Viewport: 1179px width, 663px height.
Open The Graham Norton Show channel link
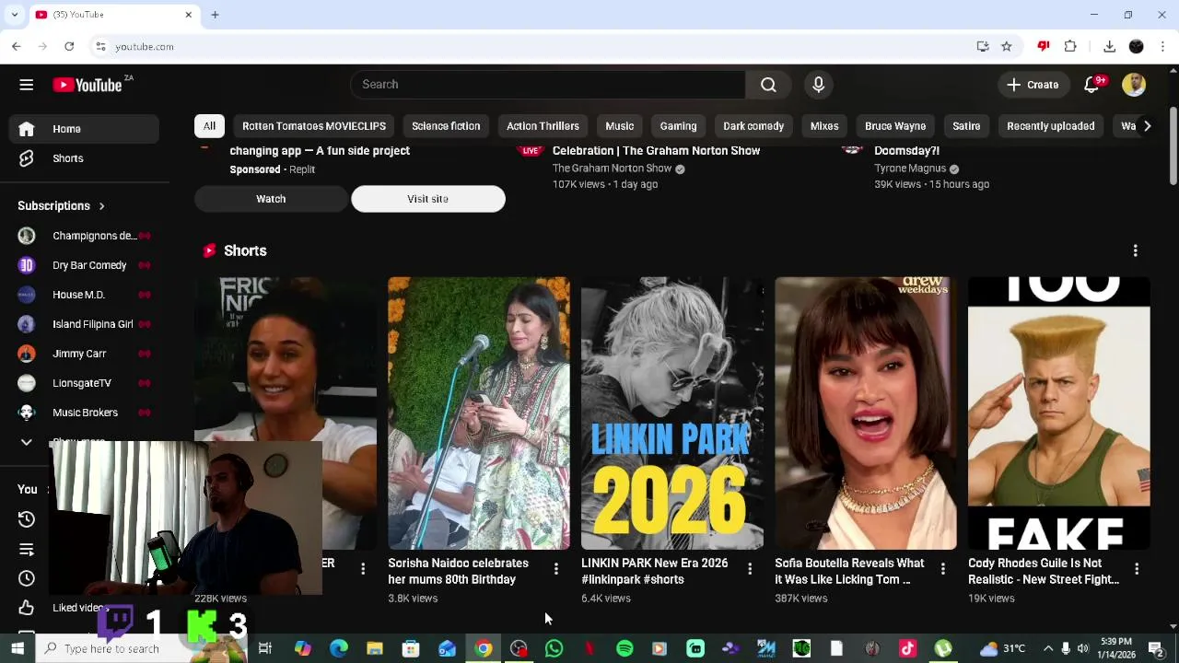(612, 169)
